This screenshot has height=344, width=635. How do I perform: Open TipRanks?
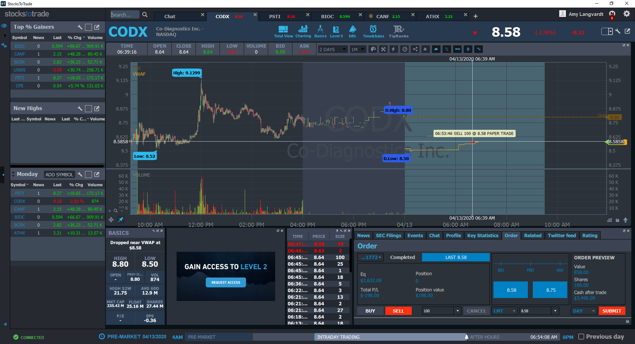(x=399, y=32)
